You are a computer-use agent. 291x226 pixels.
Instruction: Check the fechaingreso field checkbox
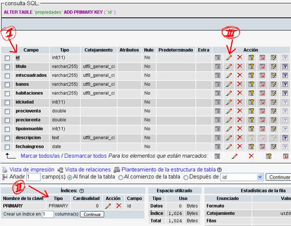(x=7, y=147)
